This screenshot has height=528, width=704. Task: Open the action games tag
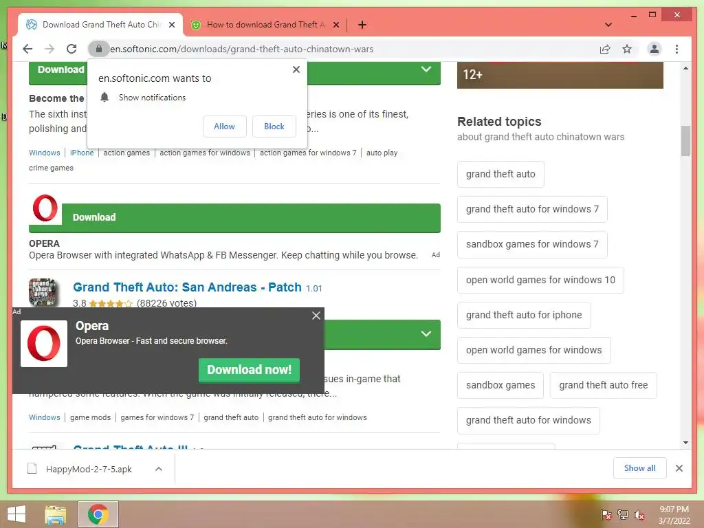126,153
